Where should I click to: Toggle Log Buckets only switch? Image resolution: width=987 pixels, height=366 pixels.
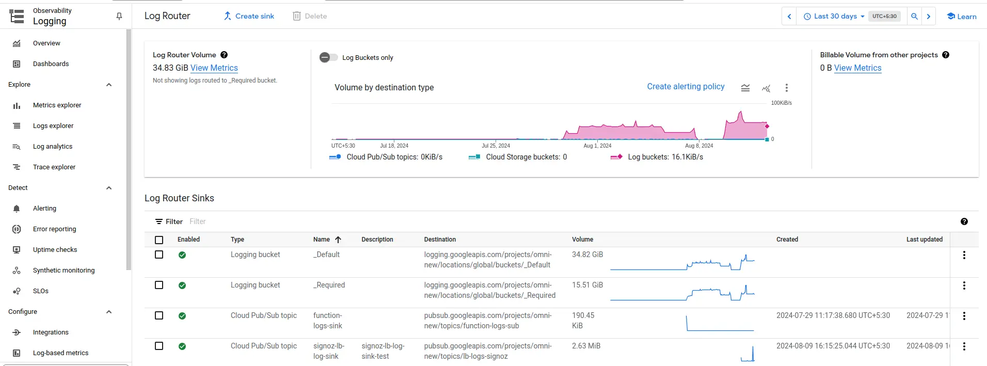328,57
